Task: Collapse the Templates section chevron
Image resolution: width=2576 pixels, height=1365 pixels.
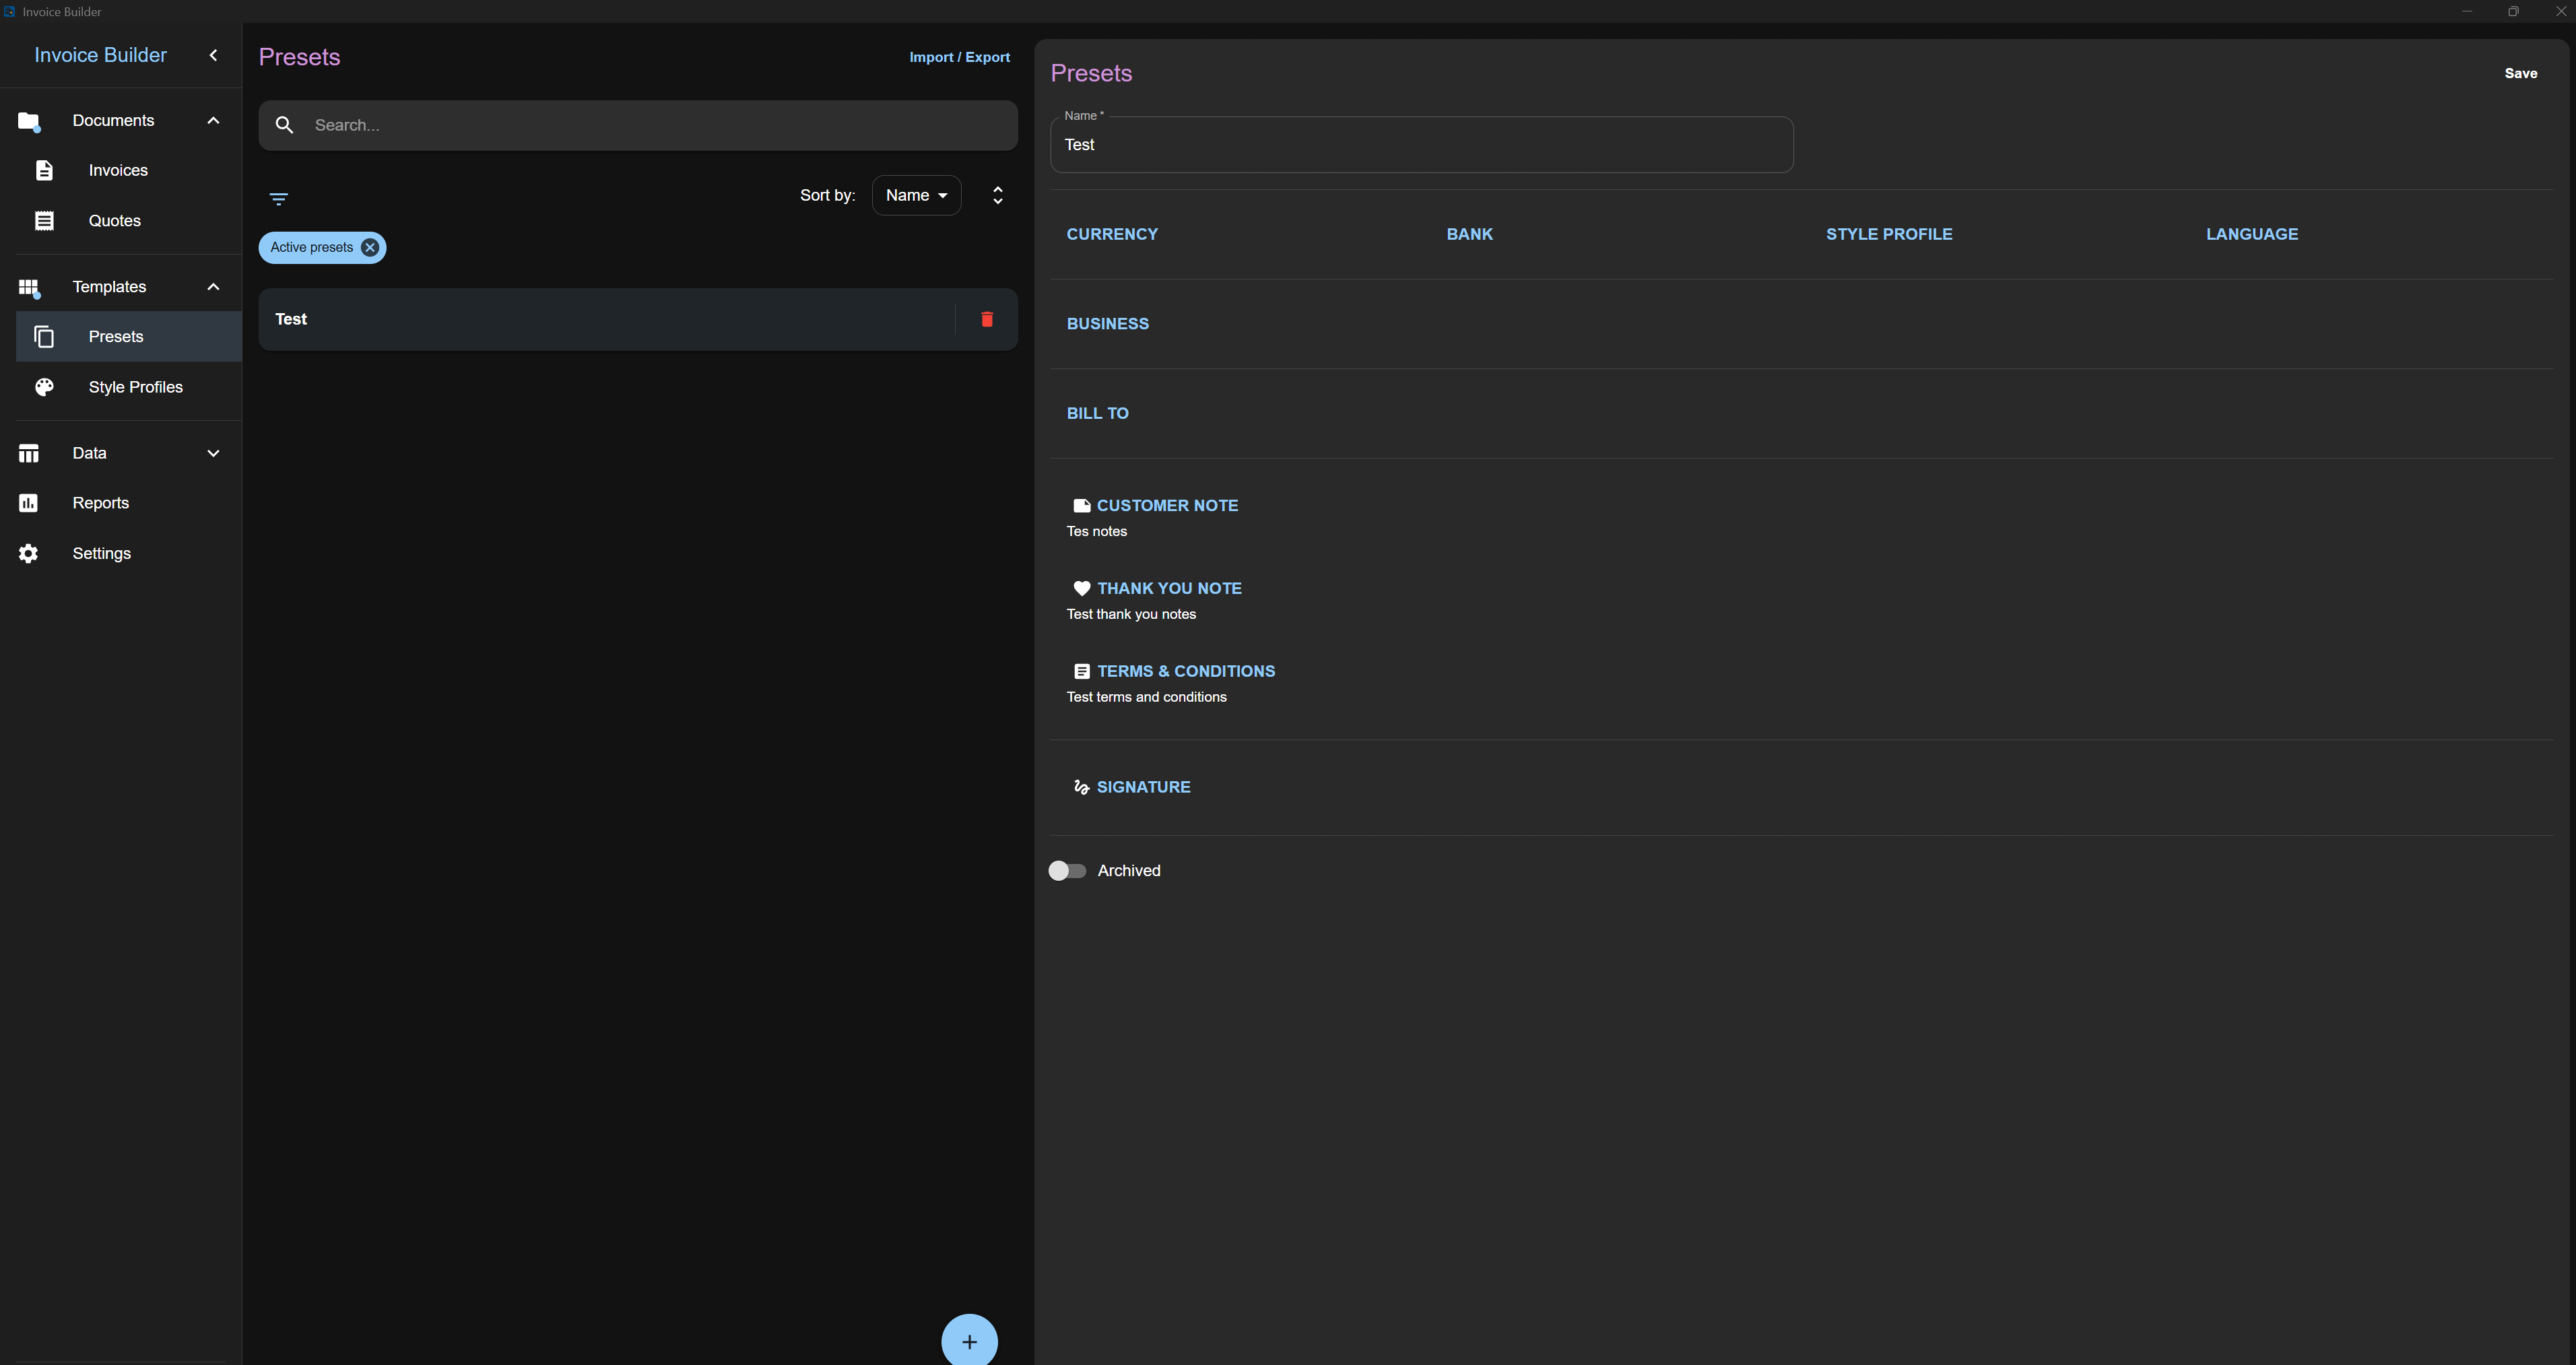Action: [x=213, y=287]
